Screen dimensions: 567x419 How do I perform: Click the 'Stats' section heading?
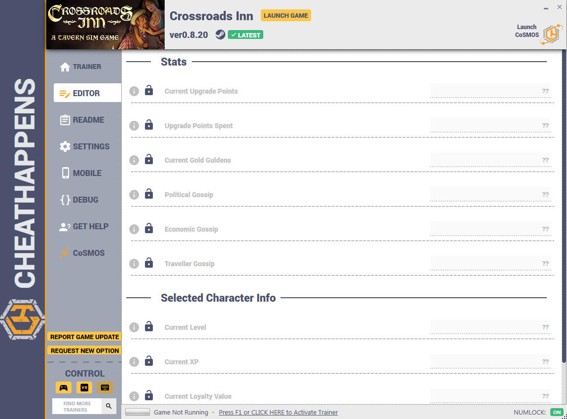coord(174,62)
